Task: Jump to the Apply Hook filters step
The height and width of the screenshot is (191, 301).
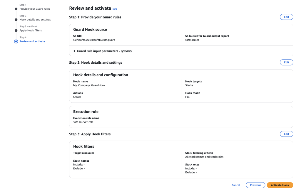Action: coord(30,30)
